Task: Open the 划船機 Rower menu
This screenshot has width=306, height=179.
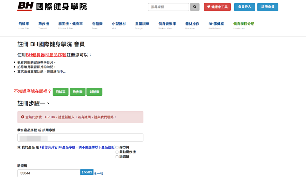Action: [97, 26]
